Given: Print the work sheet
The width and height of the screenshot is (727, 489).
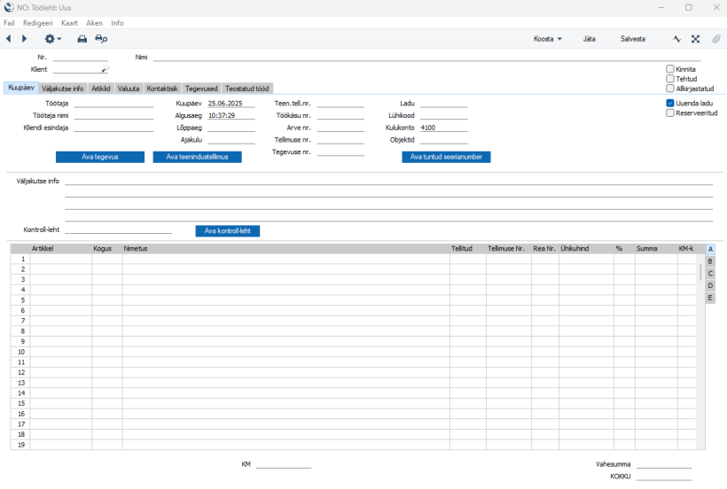Looking at the screenshot, I should (82, 39).
